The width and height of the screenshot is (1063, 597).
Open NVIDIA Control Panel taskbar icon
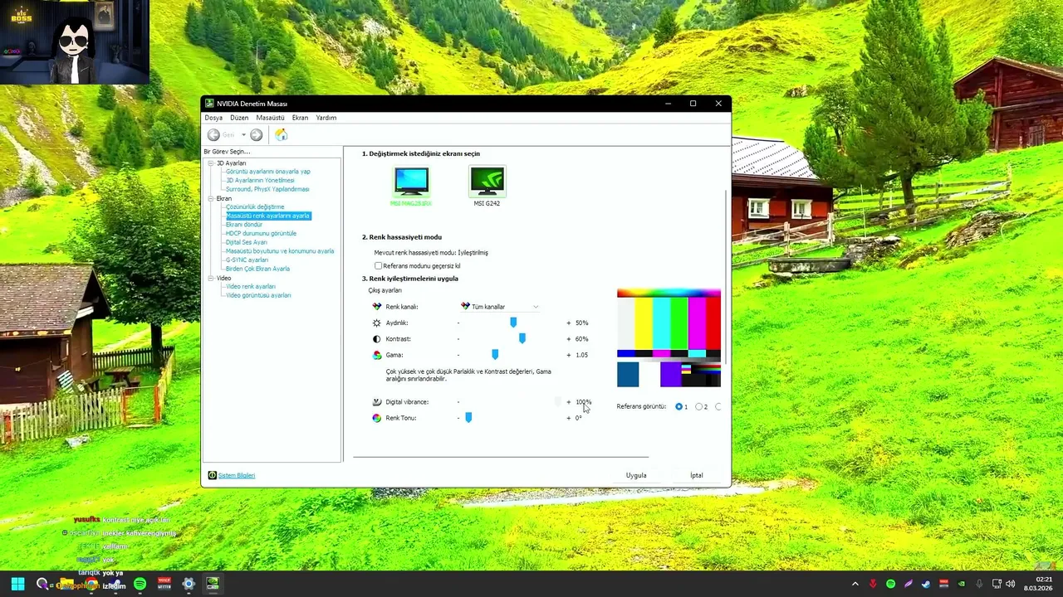click(x=213, y=584)
